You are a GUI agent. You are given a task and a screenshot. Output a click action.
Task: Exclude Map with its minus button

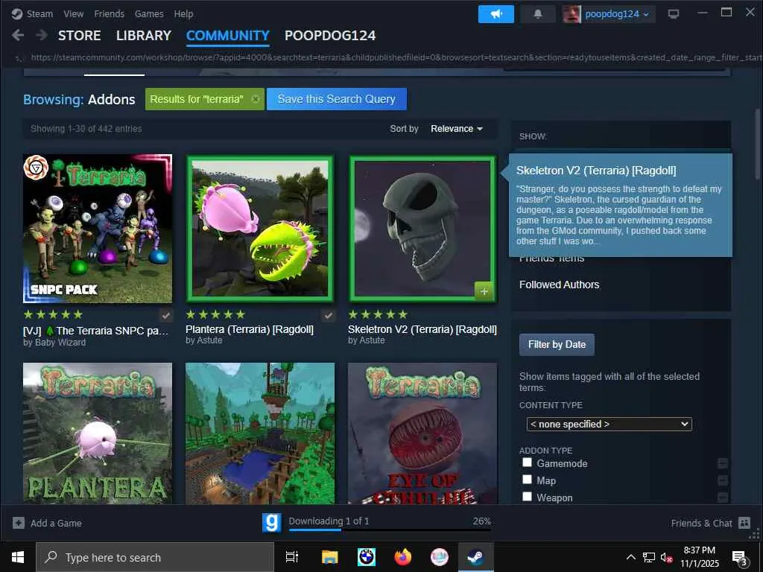pyautogui.click(x=723, y=480)
